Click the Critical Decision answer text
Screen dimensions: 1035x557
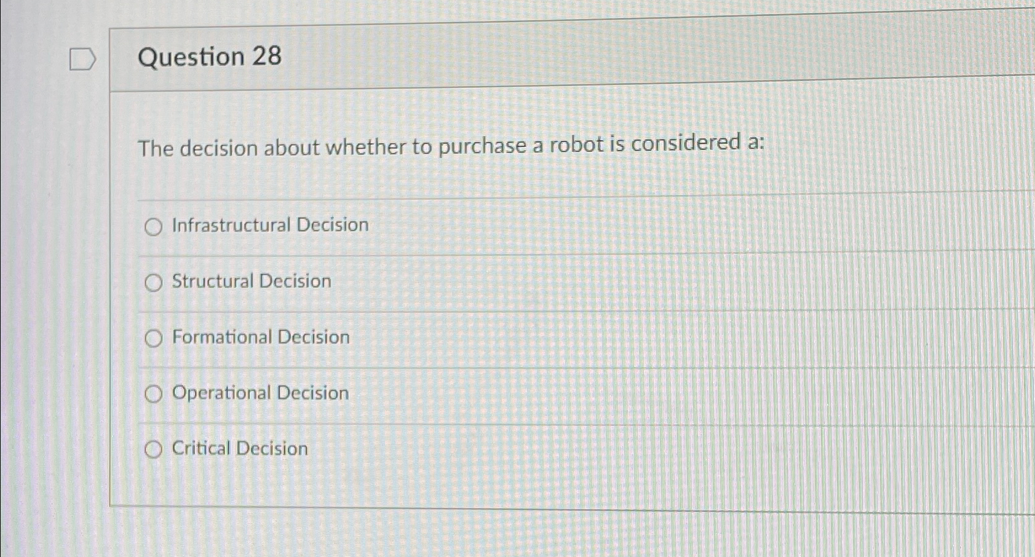pos(239,448)
